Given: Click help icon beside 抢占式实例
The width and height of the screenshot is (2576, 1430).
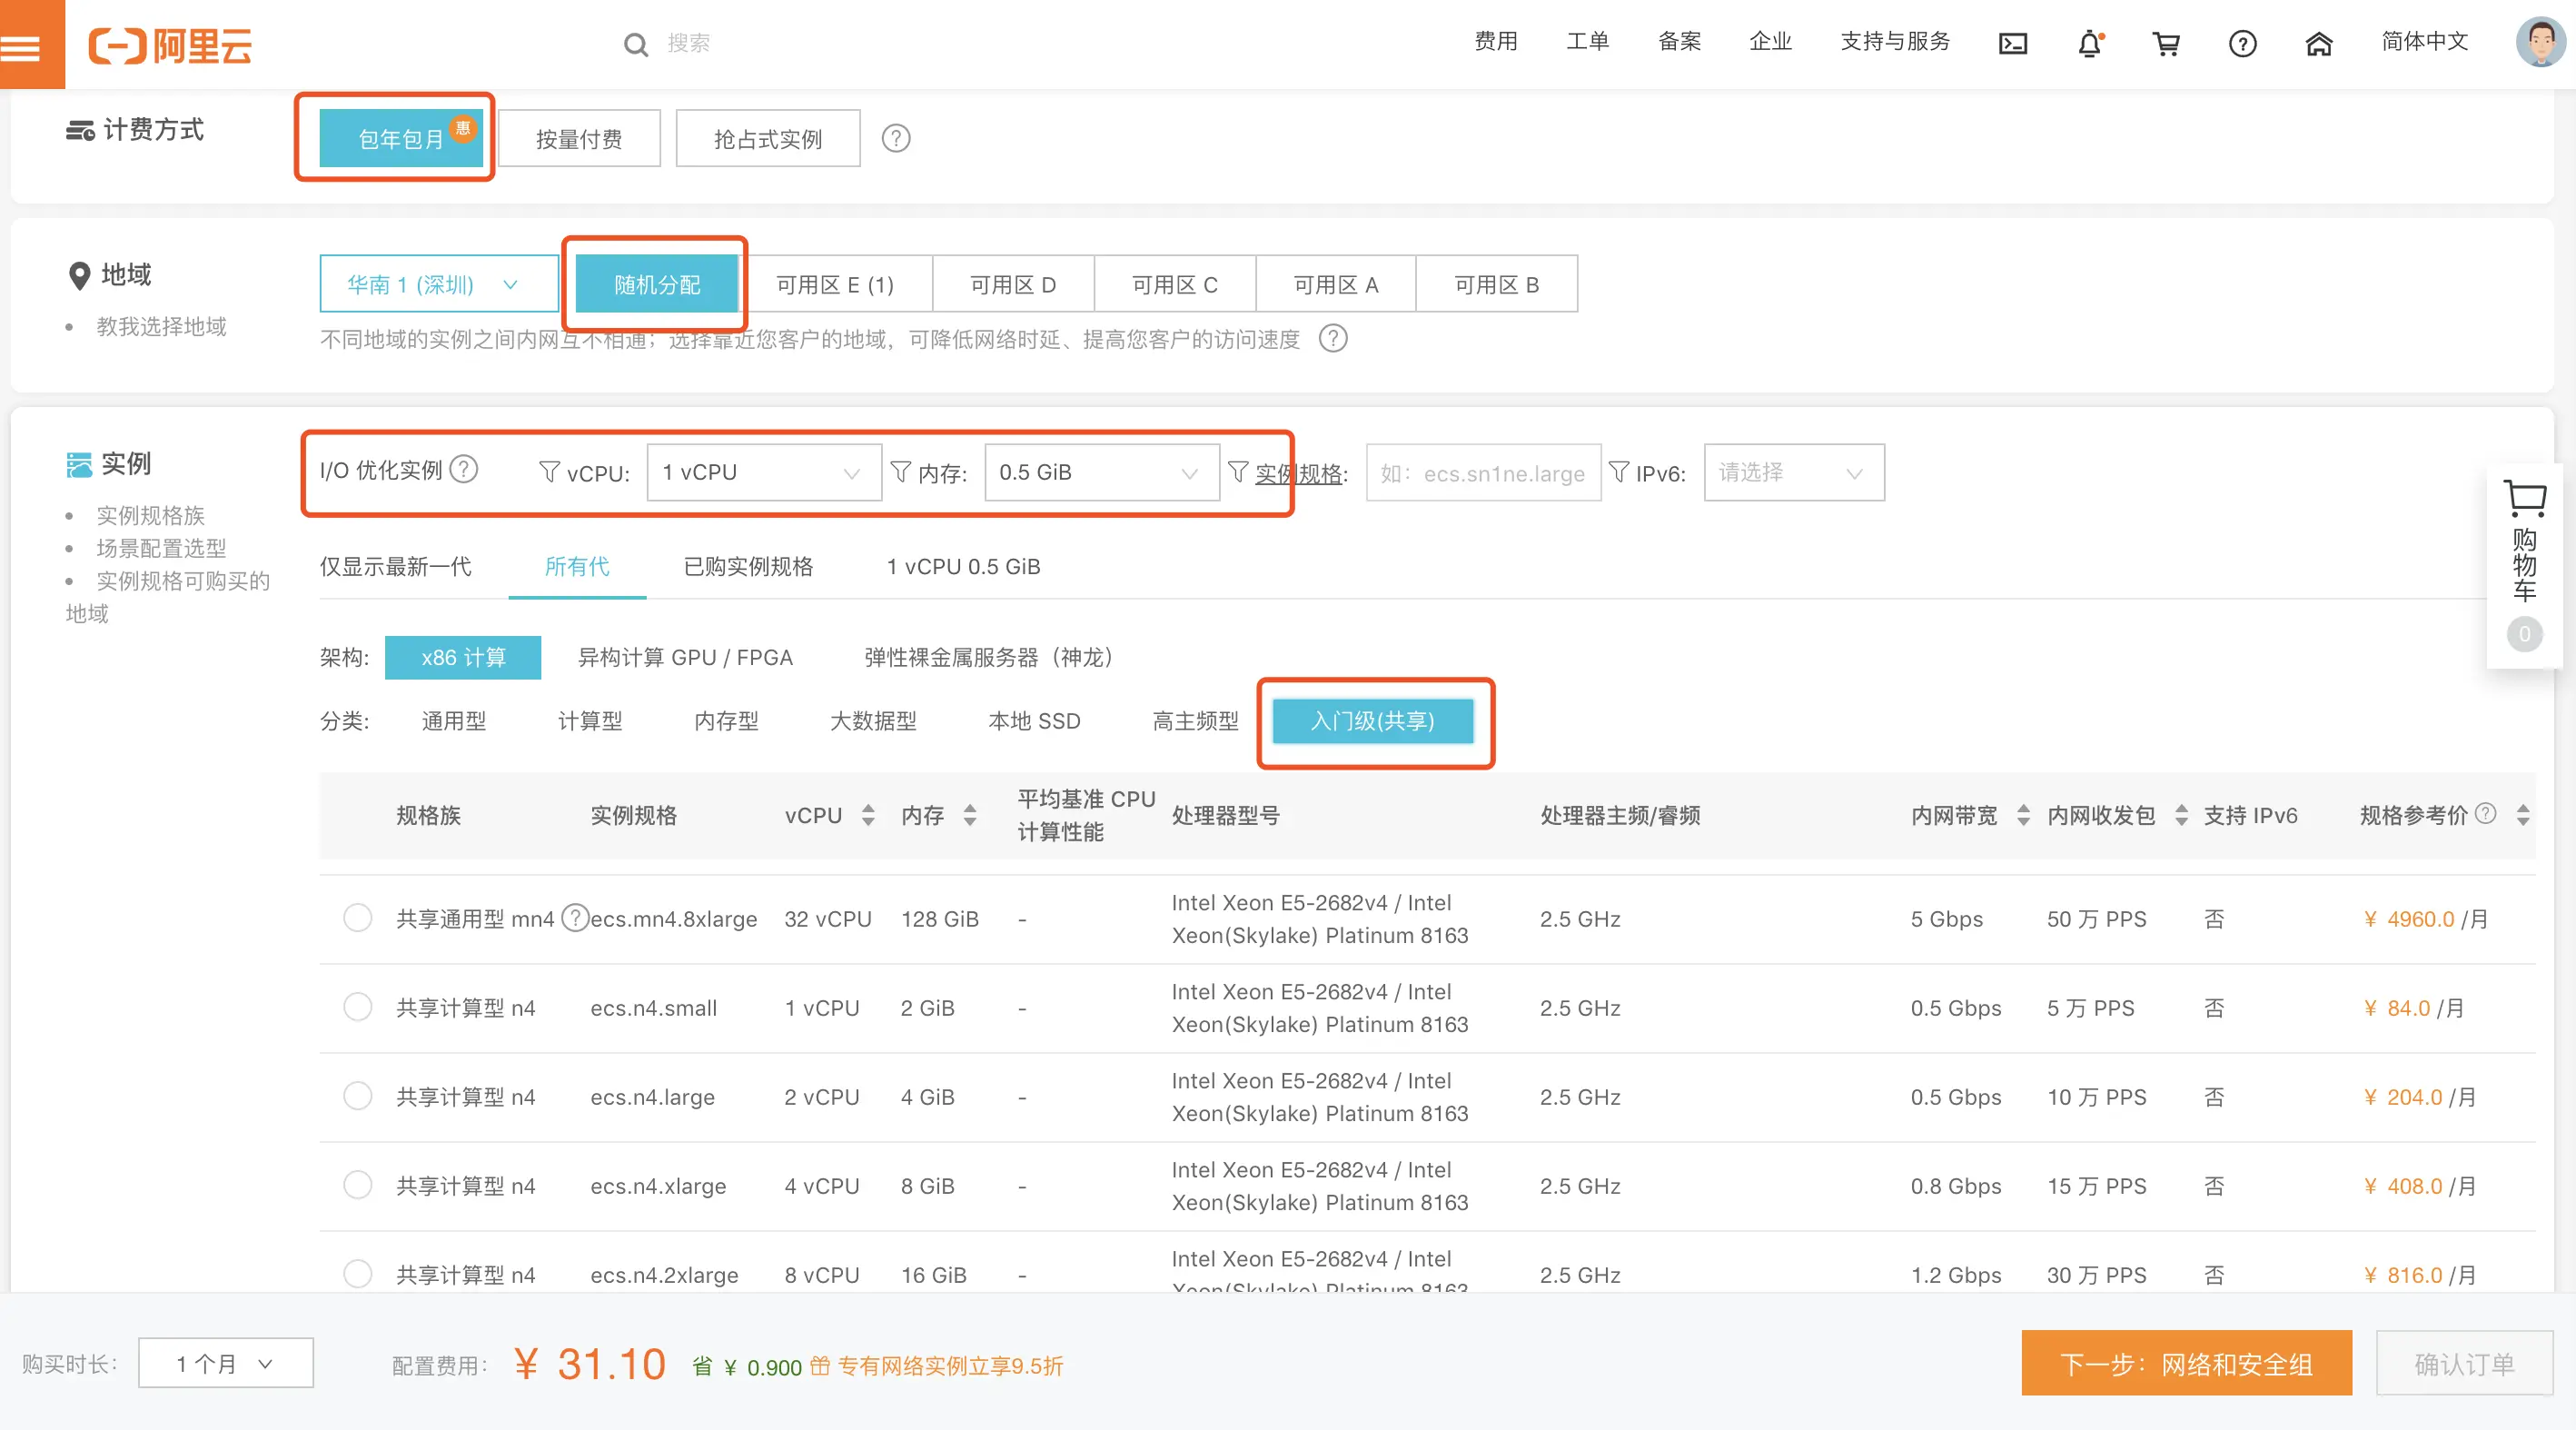Looking at the screenshot, I should click(x=896, y=138).
